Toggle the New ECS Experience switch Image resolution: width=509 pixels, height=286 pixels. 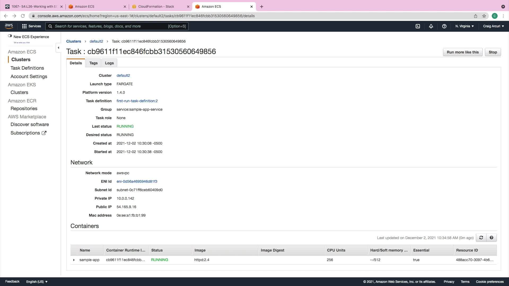[10, 36]
